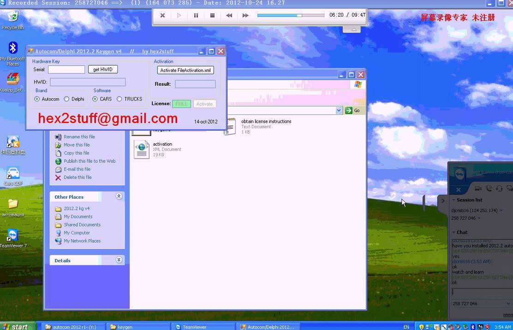Click the Go button in Explorer
Screen dimensions: 513x330
click(352, 111)
